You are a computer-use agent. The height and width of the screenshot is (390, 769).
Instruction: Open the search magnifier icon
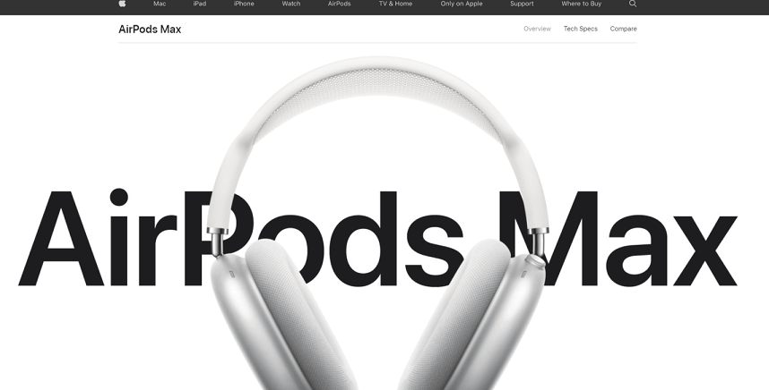[633, 4]
